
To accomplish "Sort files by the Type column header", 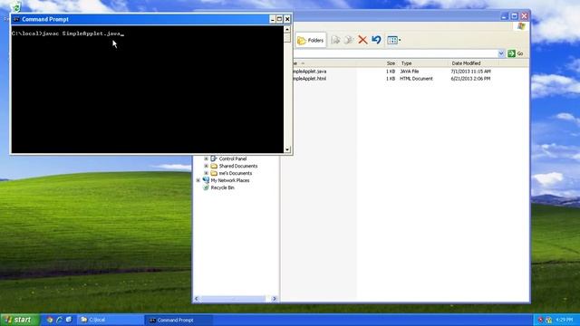I will click(x=423, y=63).
